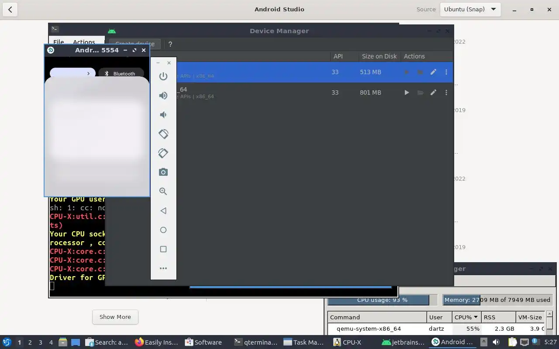Screen dimensions: 559x349
Task: Open file manager icon in taskbar
Action: click(62, 342)
